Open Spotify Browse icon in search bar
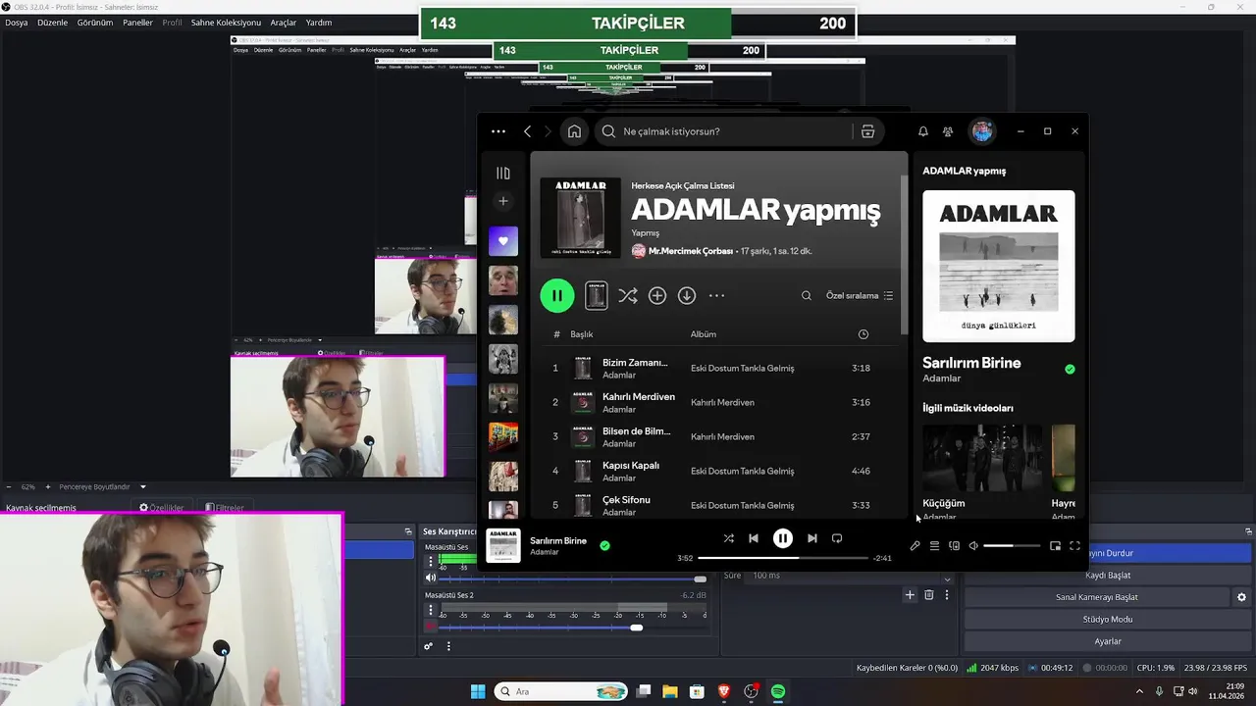 (867, 131)
